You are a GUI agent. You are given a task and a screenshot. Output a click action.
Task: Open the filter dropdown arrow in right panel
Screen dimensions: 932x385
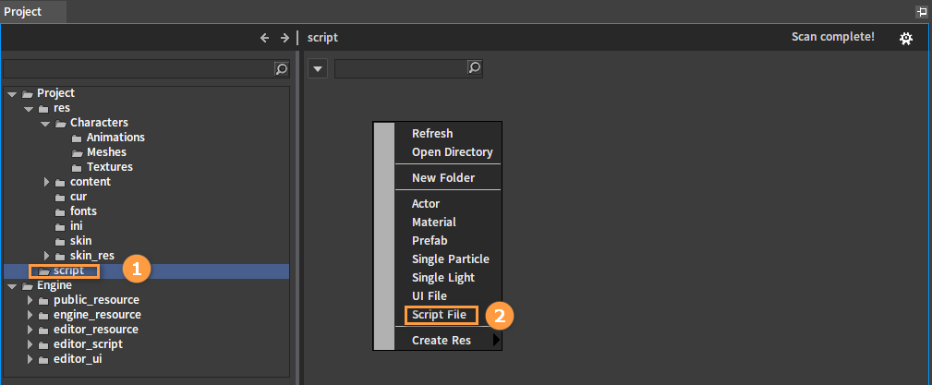click(317, 68)
